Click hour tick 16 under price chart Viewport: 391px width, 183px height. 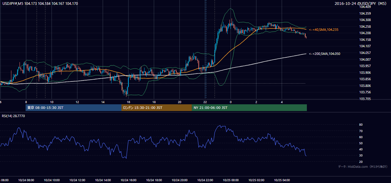(x=128, y=102)
